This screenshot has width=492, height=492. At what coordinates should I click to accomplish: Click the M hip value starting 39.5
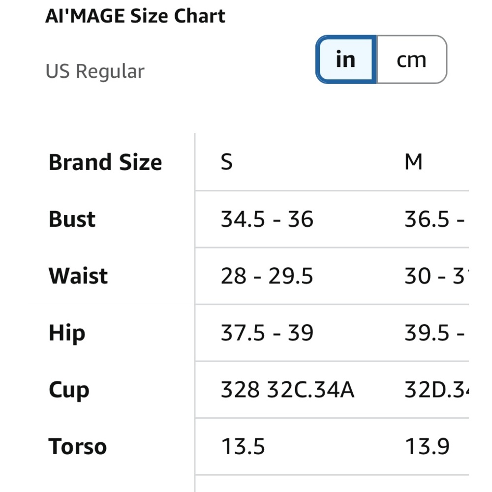434,333
